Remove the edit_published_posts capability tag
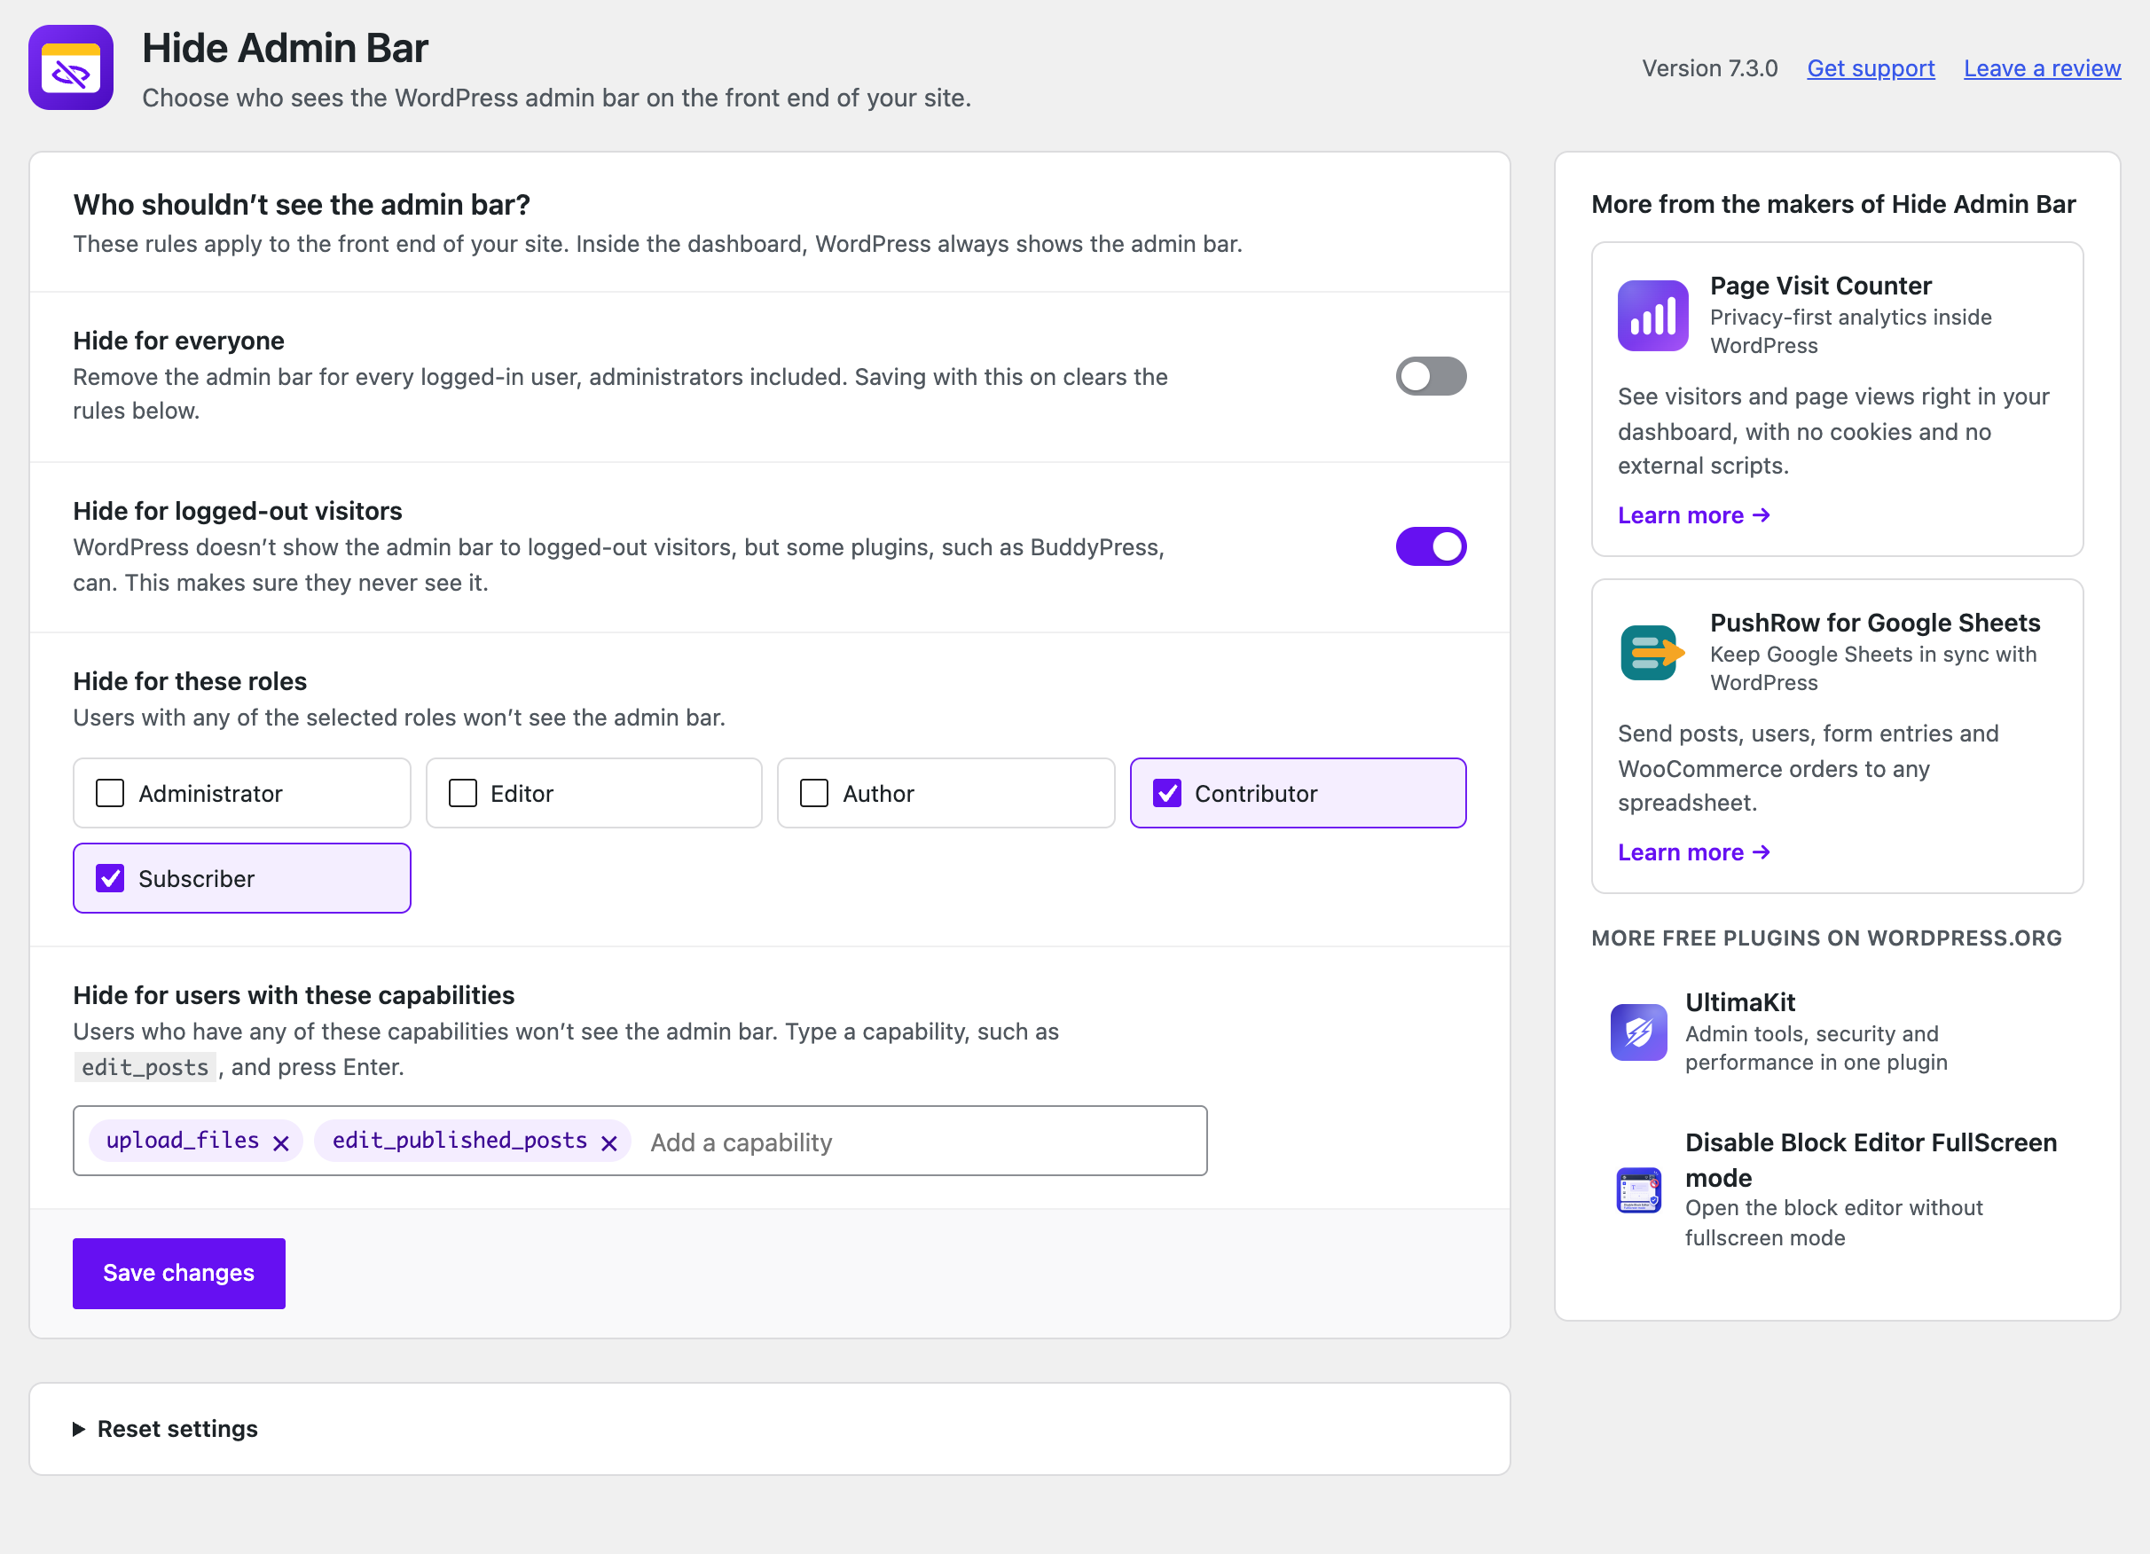The image size is (2150, 1554). coord(609,1143)
